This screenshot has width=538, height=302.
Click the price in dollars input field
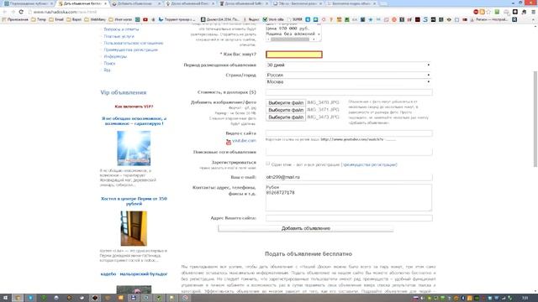pyautogui.click(x=349, y=92)
